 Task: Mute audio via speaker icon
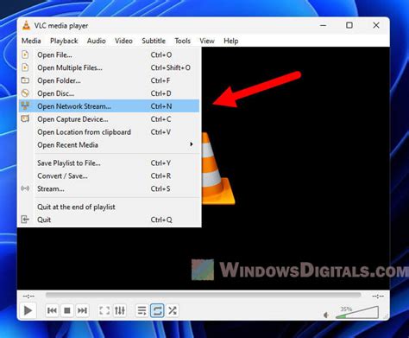(x=326, y=315)
